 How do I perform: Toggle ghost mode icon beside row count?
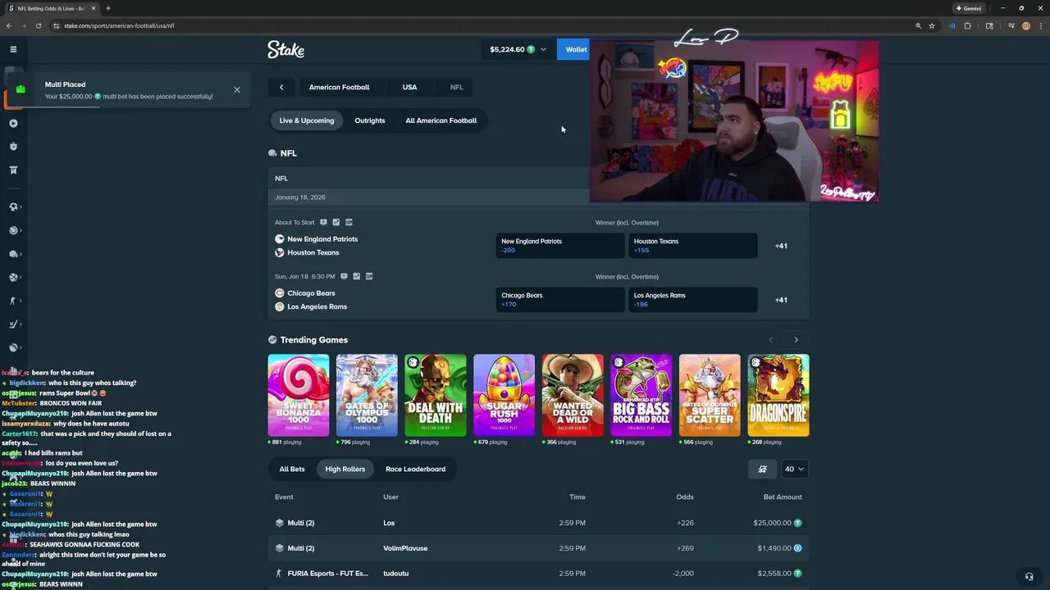[762, 470]
